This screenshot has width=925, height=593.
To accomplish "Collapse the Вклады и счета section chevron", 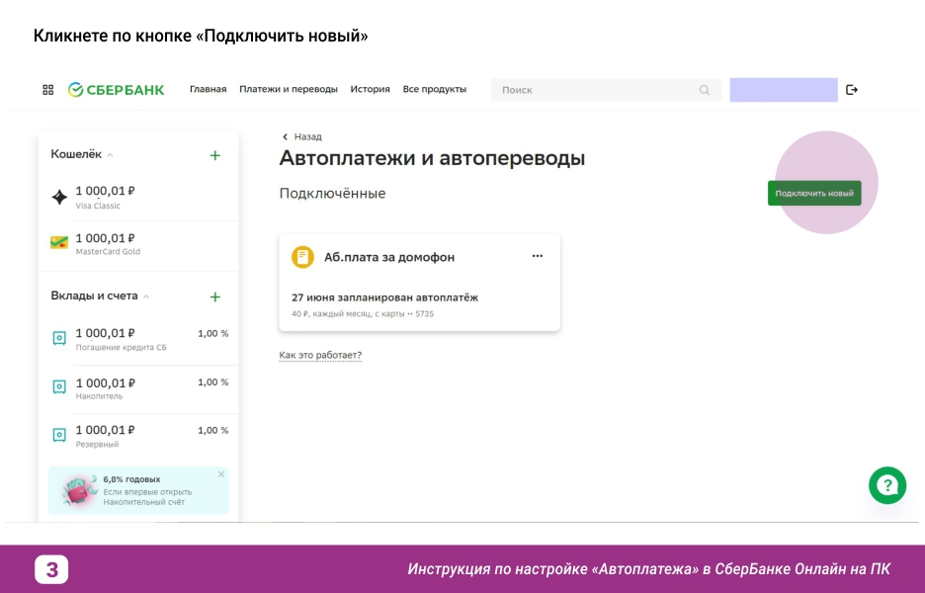I will pyautogui.click(x=146, y=296).
